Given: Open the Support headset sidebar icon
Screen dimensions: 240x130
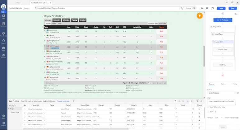Looking at the screenshot, I should tap(3, 41).
